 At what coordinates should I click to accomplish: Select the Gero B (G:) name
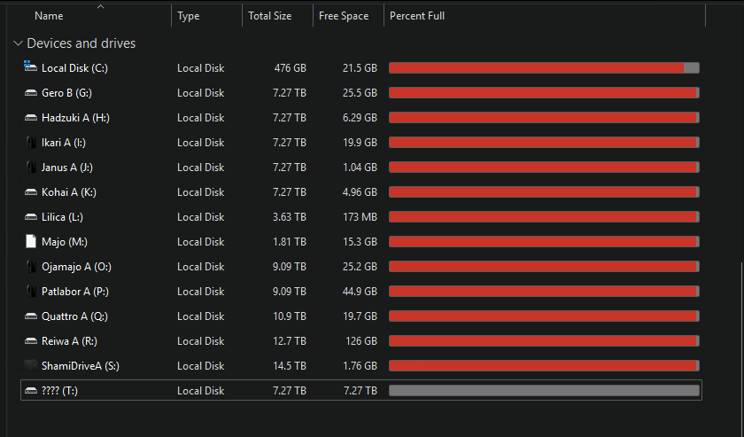click(67, 93)
